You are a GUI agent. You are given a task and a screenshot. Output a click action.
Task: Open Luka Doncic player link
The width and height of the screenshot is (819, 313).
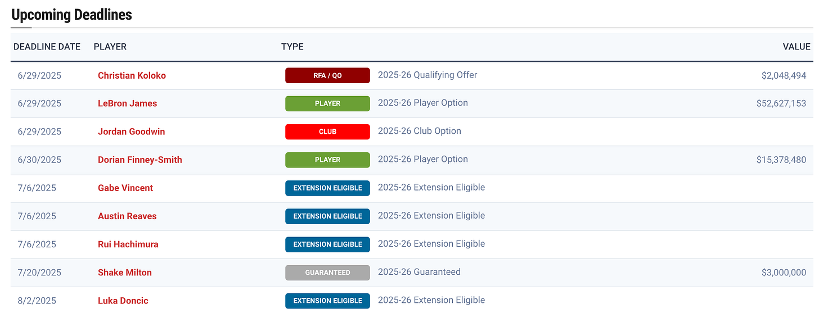(123, 301)
